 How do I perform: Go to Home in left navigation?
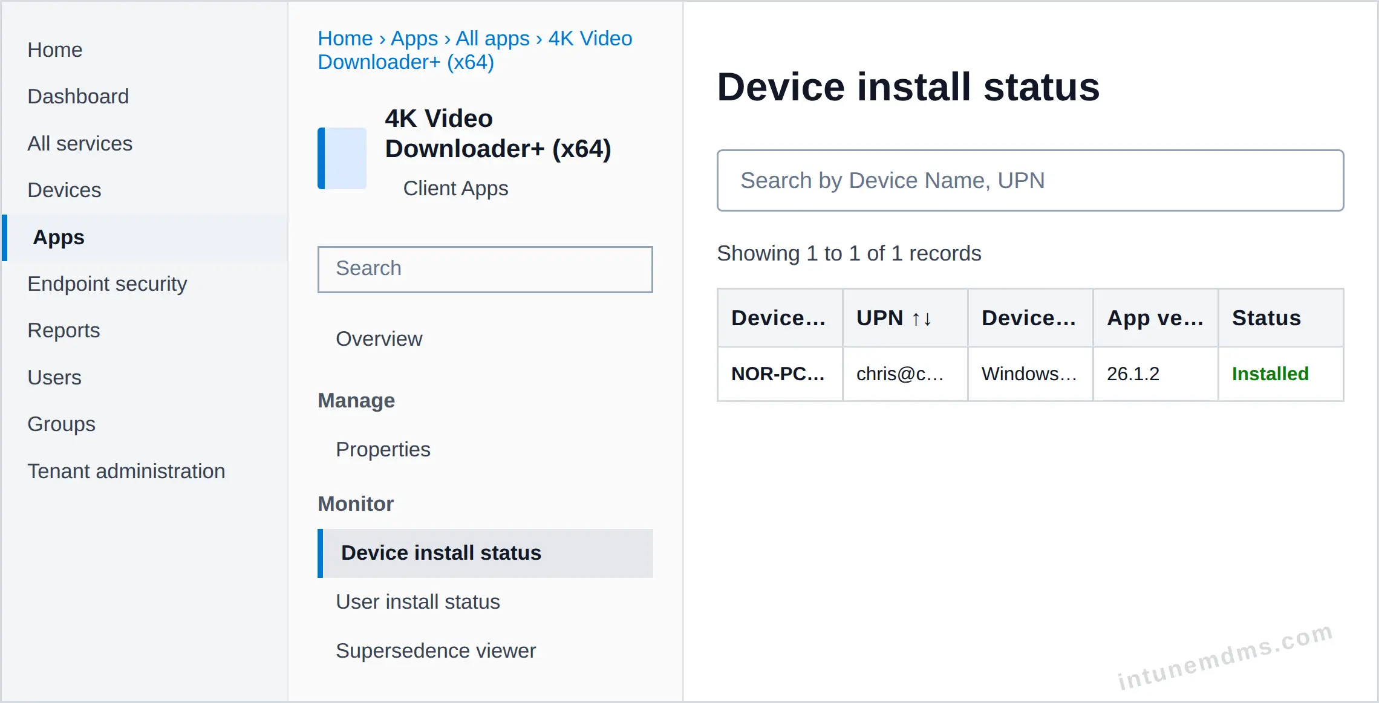point(55,50)
